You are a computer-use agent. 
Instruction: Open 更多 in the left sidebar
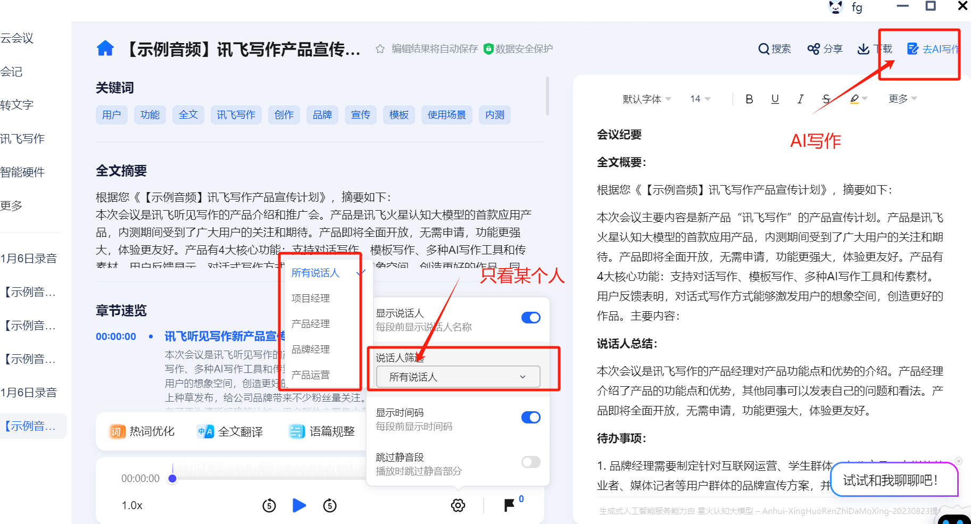tap(11, 206)
